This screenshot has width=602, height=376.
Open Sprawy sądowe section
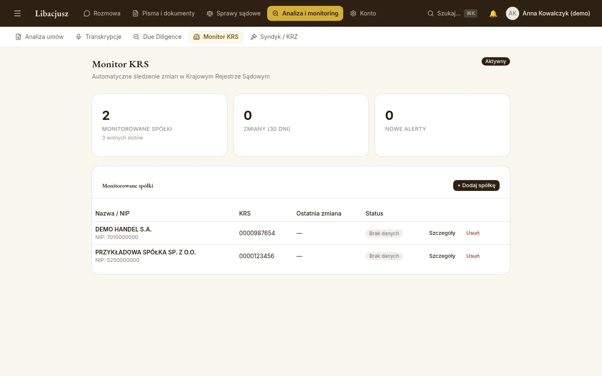click(x=233, y=13)
